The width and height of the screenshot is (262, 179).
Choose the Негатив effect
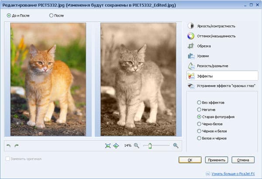click(x=206, y=109)
